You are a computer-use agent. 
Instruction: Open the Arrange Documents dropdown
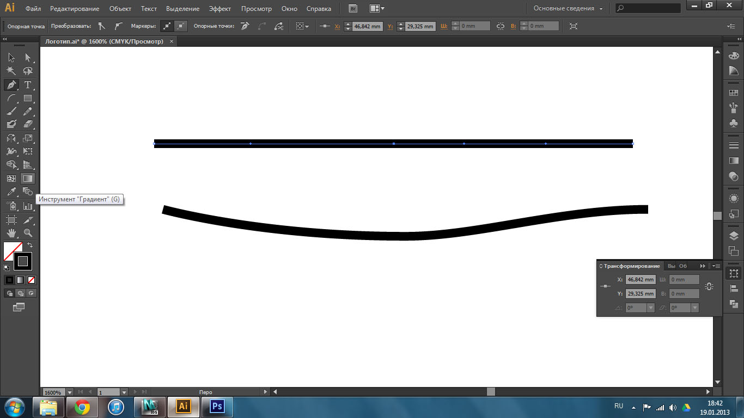click(x=377, y=9)
